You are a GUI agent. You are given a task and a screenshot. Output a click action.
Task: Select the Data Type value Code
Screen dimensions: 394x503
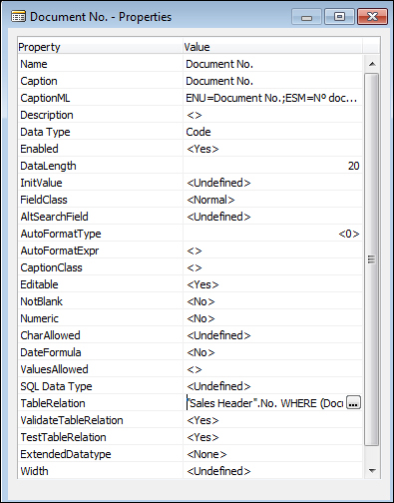pyautogui.click(x=198, y=132)
